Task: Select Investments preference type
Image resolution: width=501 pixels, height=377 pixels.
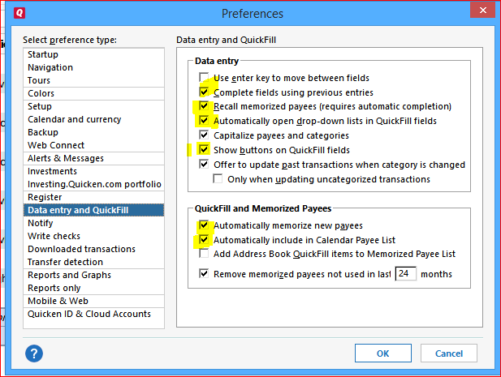Action: pyautogui.click(x=93, y=171)
